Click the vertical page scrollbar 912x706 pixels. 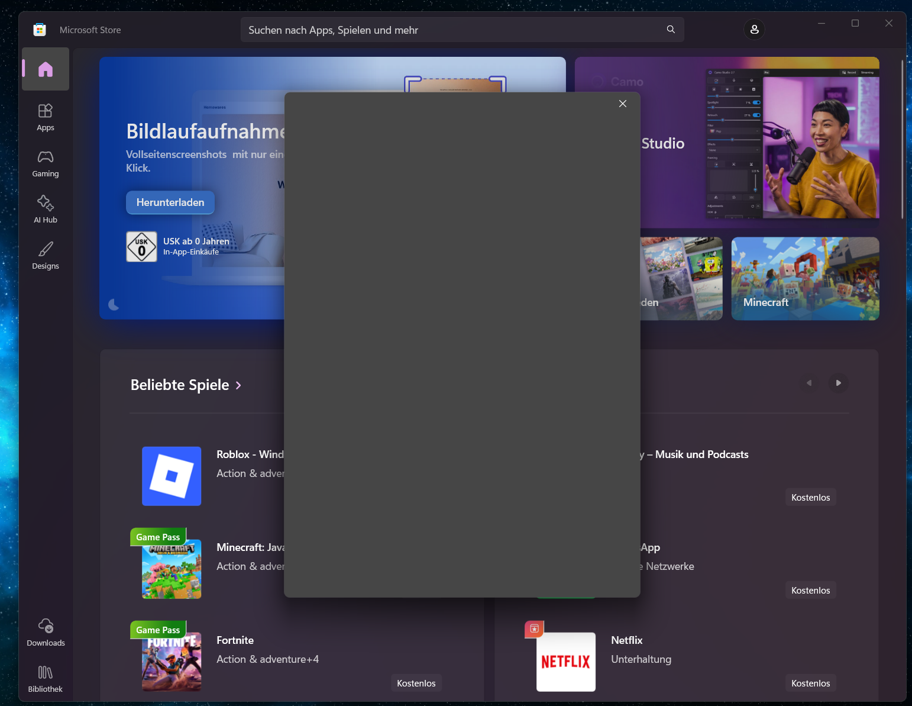pyautogui.click(x=902, y=139)
